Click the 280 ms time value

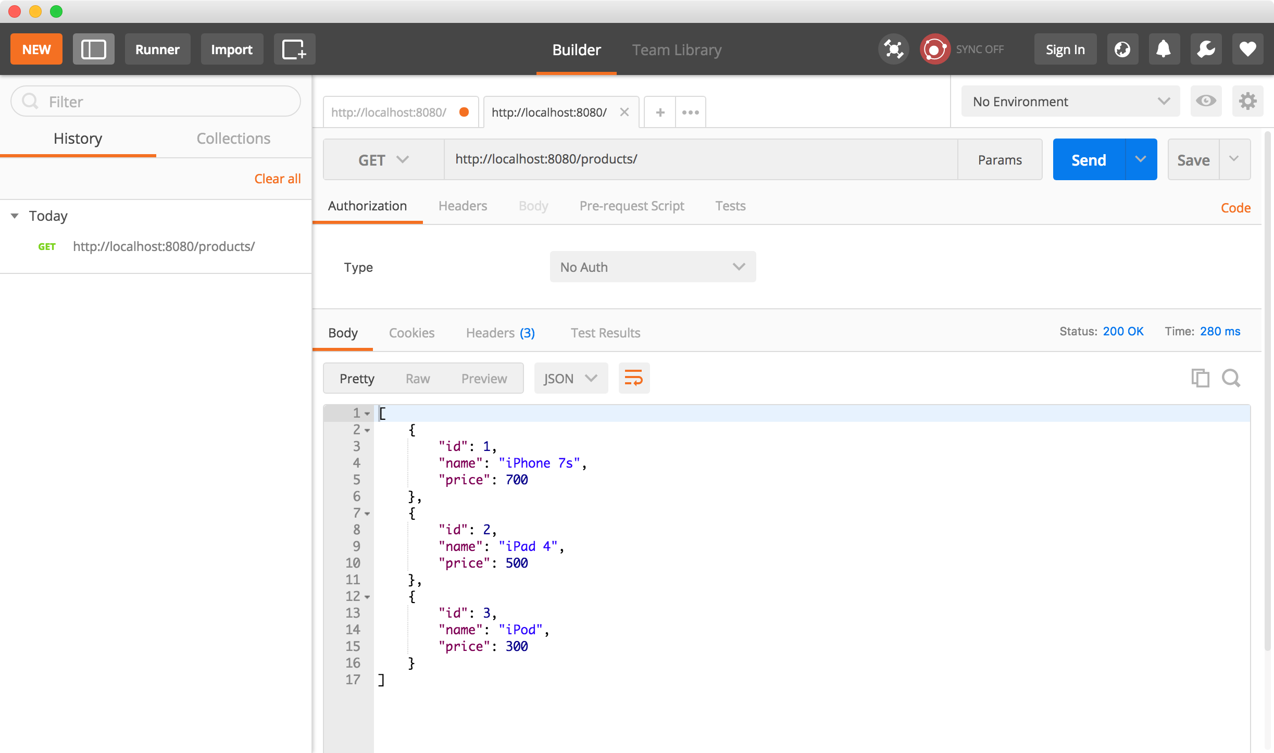pyautogui.click(x=1220, y=331)
